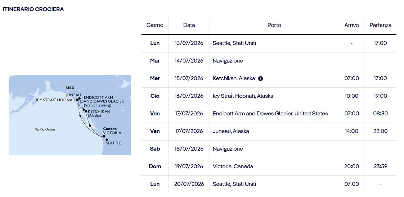Viewport: 404px width, 197px height.
Task: Click the 13/07/2026 Seattle departure date
Action: coord(189,43)
